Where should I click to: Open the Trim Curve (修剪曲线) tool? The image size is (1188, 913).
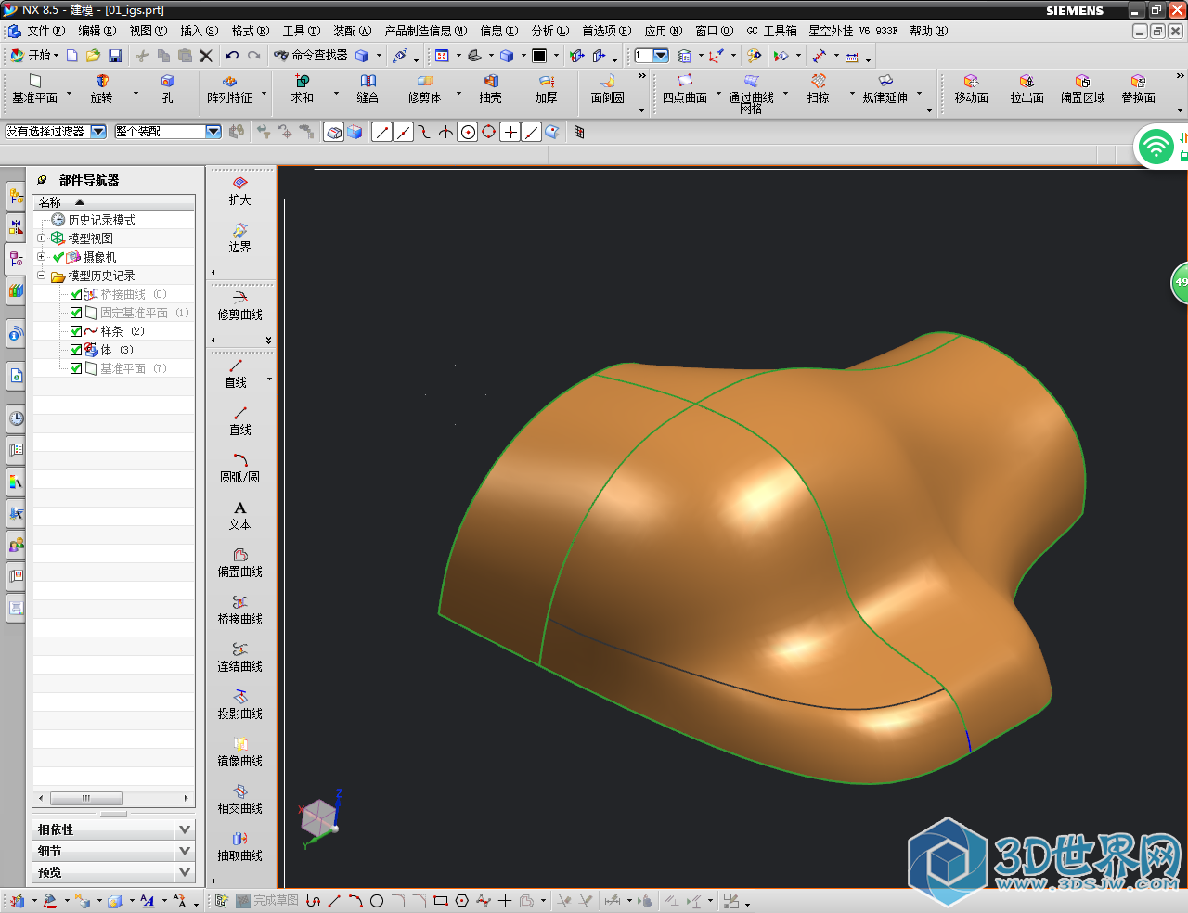tap(240, 306)
